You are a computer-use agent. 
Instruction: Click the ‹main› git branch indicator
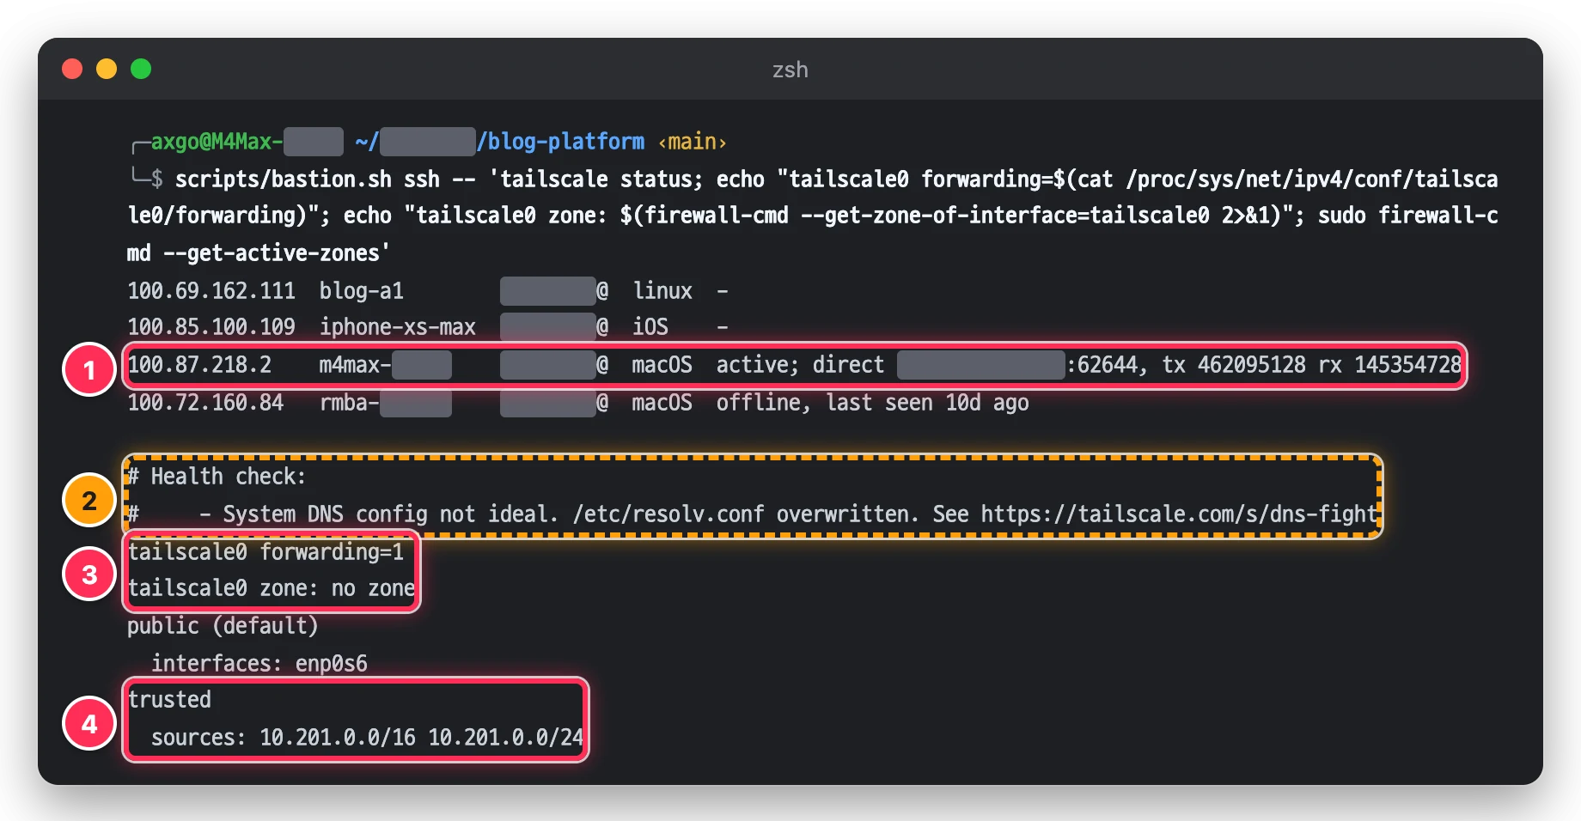pos(693,142)
